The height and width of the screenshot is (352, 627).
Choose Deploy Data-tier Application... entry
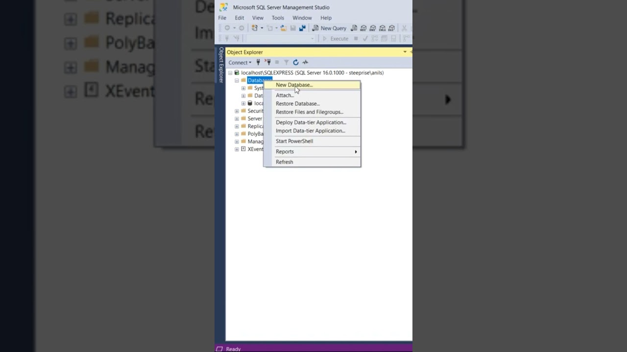[x=312, y=122]
